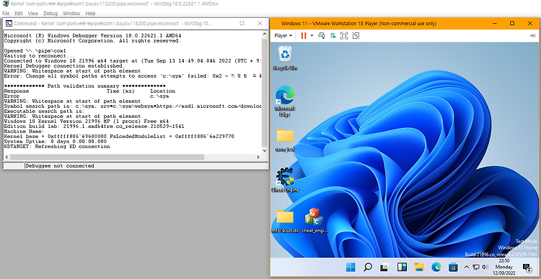This screenshot has width=541, height=279.
Task: Click the vertical scrollbar thumb in Command window
Action: pyautogui.click(x=265, y=92)
